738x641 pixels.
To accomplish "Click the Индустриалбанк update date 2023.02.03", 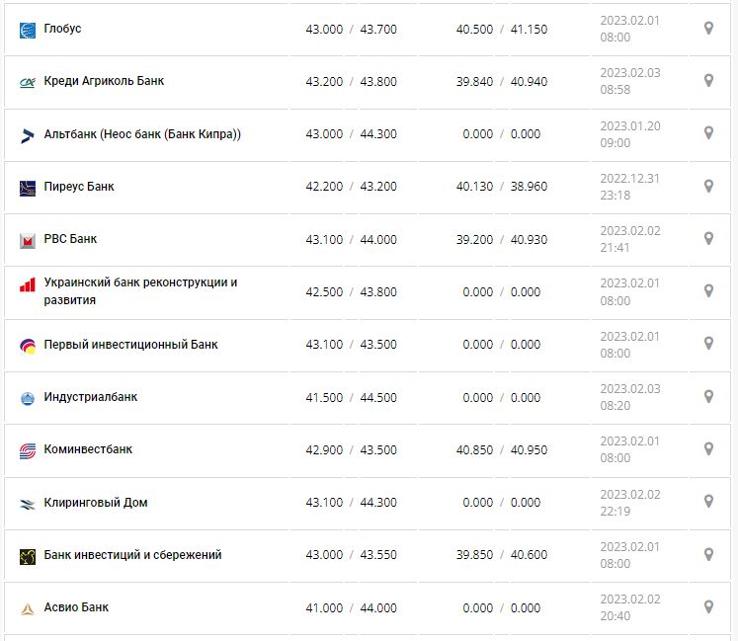I will [x=629, y=389].
